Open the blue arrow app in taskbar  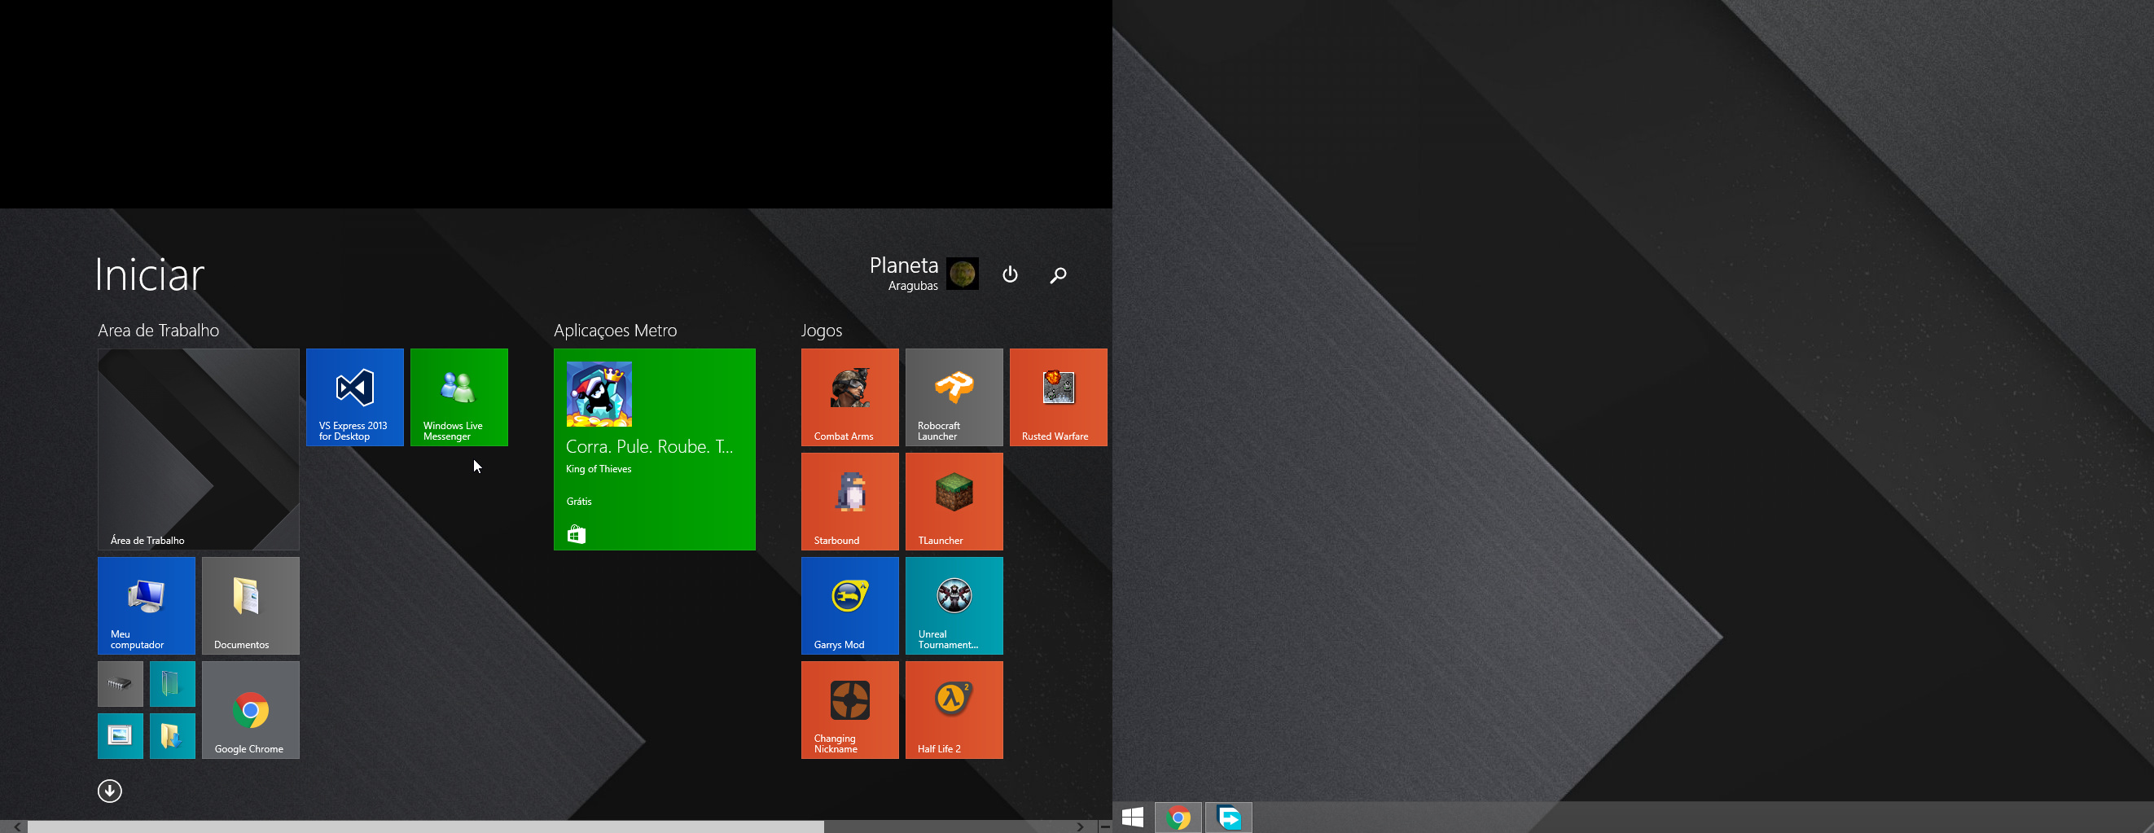tap(1228, 817)
